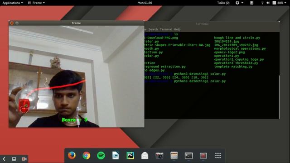The image size is (290, 163).
Task: Click the back arrow in bottom-left panel
Action: pos(4,159)
